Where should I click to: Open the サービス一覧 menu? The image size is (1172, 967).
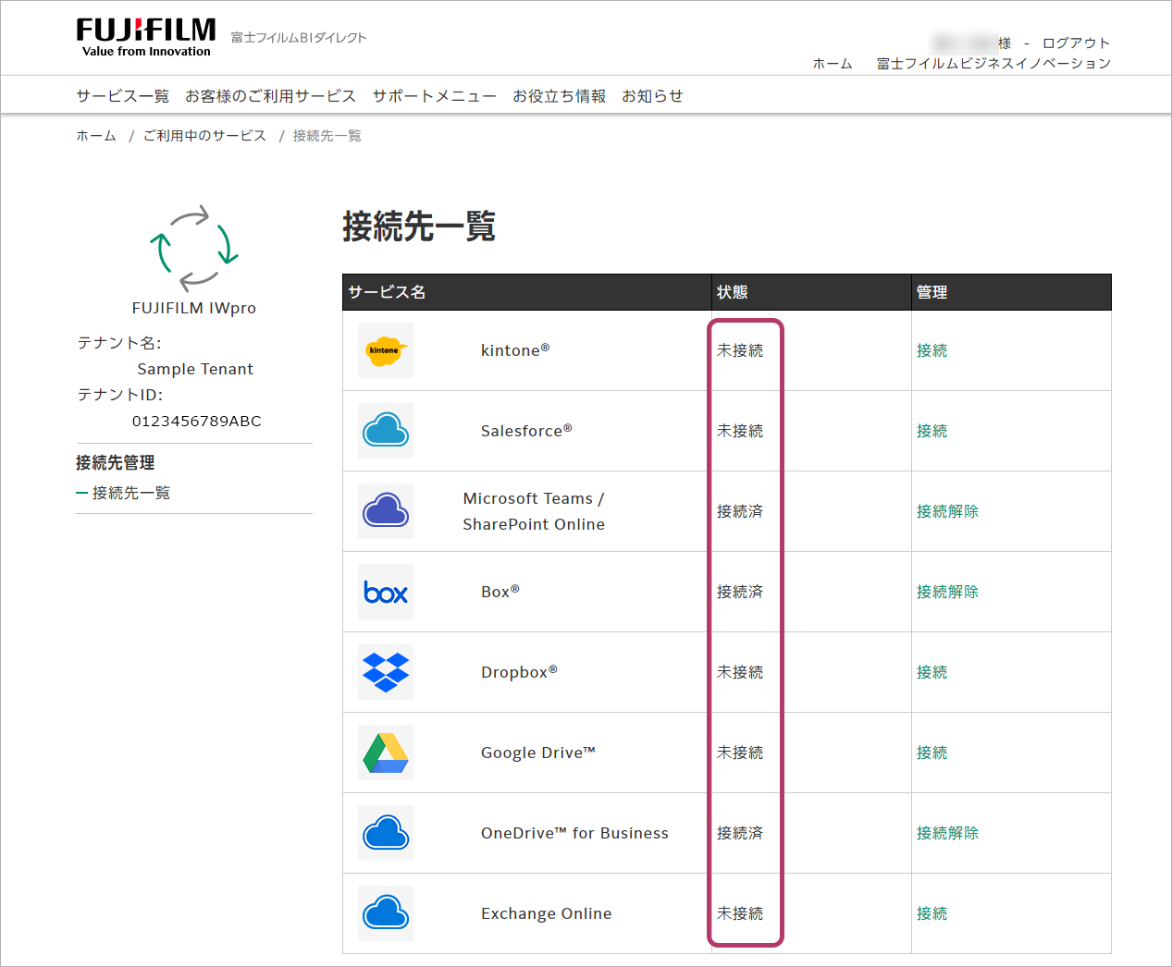click(x=123, y=96)
